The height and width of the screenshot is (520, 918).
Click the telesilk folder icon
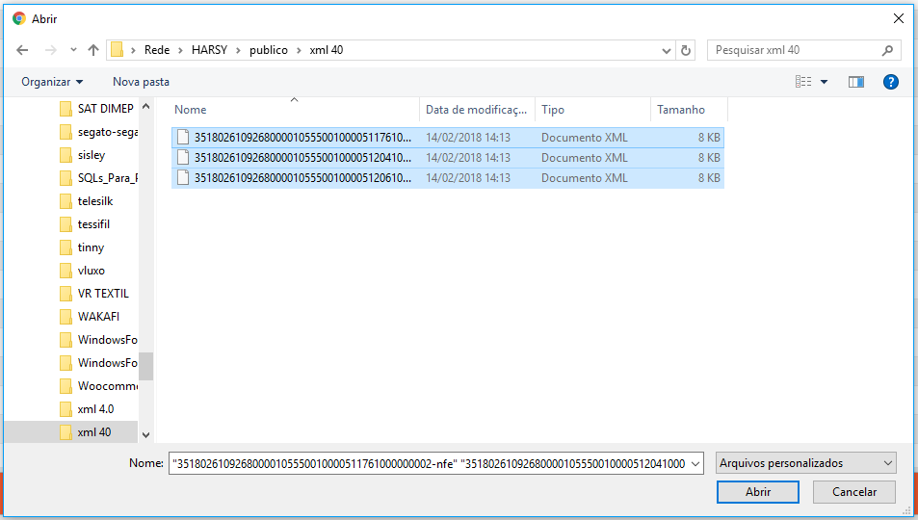point(66,201)
